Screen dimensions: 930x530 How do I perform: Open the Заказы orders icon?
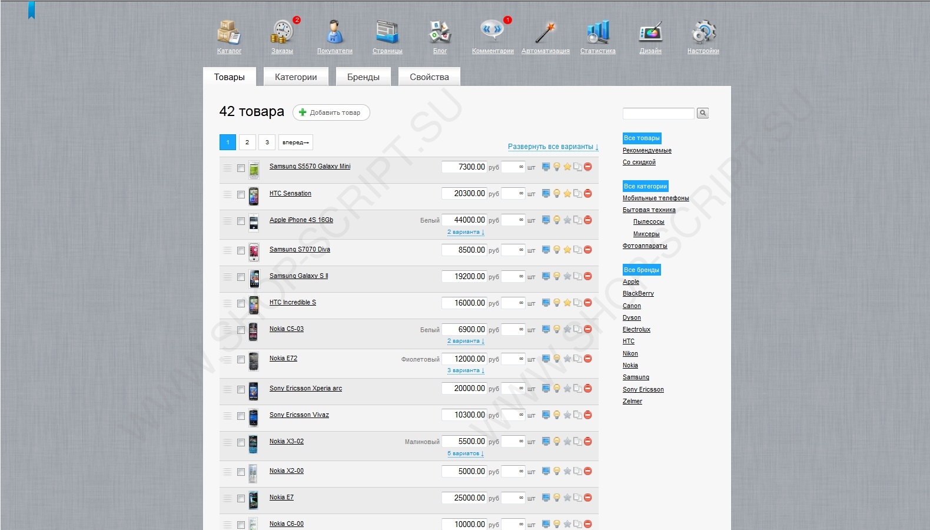(282, 32)
